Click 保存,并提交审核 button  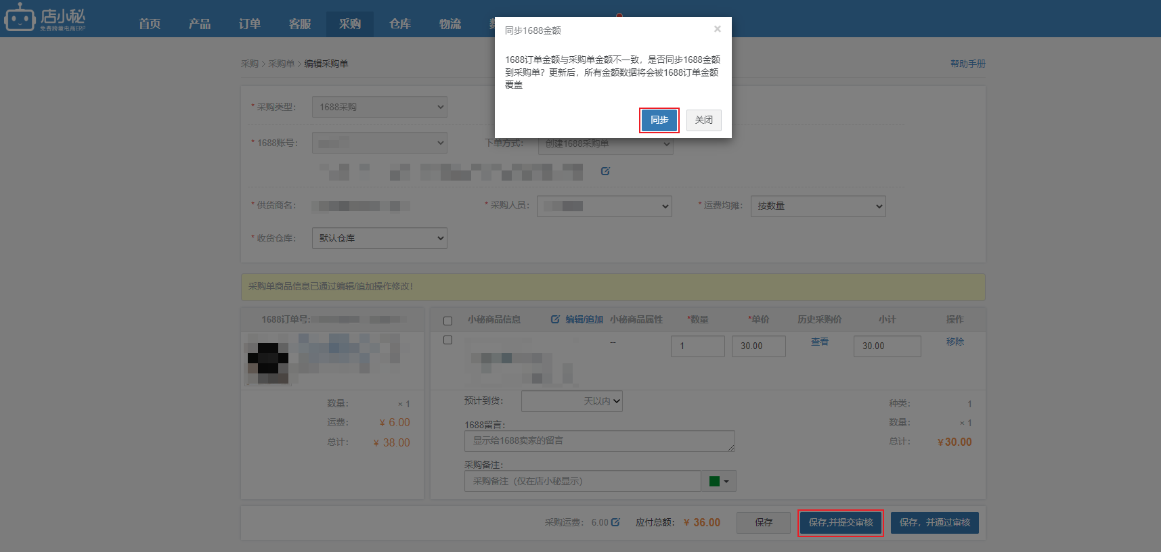841,523
